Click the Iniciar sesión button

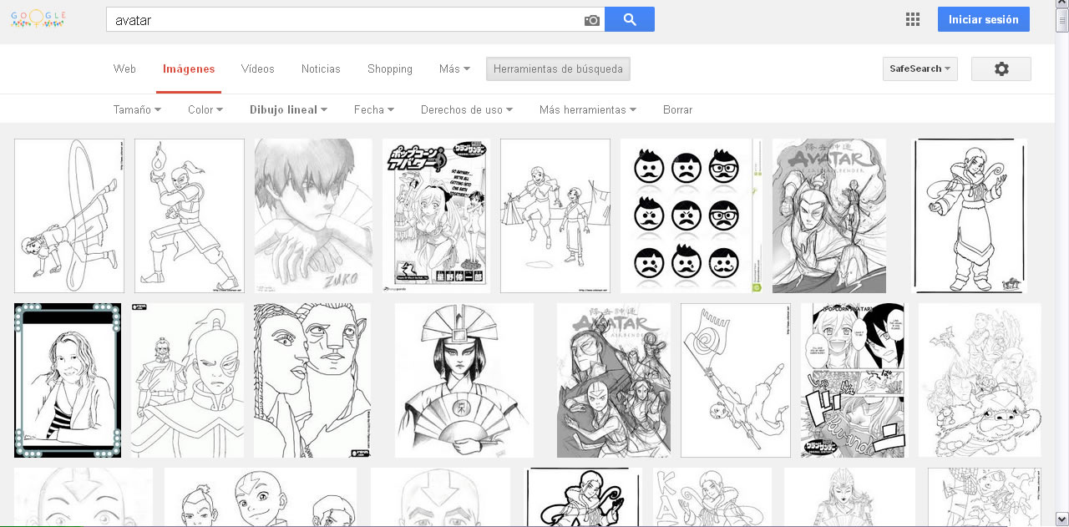point(983,19)
